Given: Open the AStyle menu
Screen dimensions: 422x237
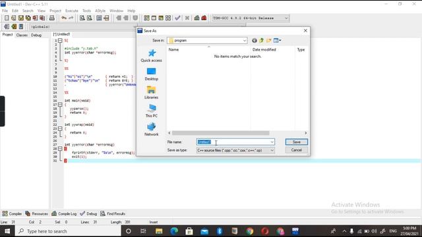Looking at the screenshot, I should coord(100,11).
